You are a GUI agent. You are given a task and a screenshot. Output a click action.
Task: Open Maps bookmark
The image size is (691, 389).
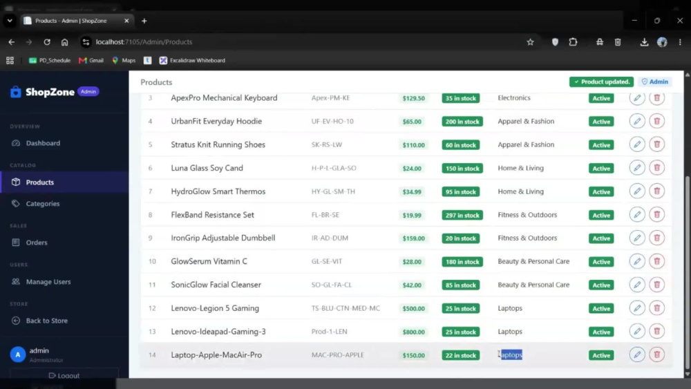tap(124, 60)
